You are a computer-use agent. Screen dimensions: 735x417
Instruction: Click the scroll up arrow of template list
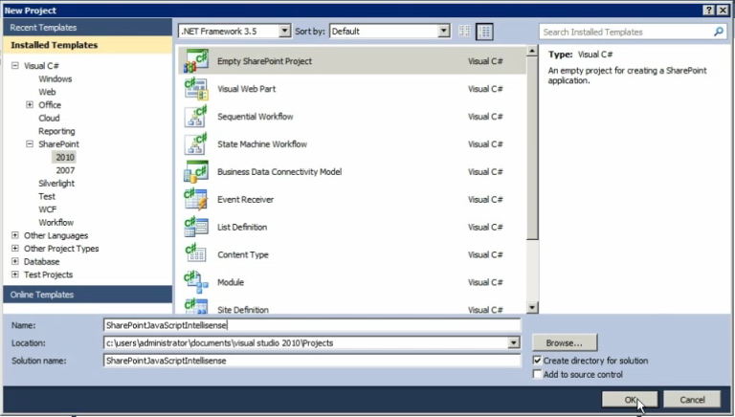(x=532, y=51)
